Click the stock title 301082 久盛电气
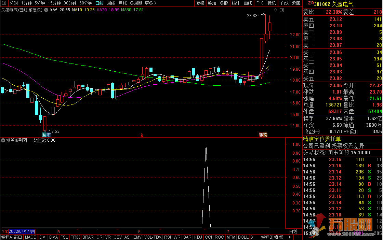 coord(334,4)
